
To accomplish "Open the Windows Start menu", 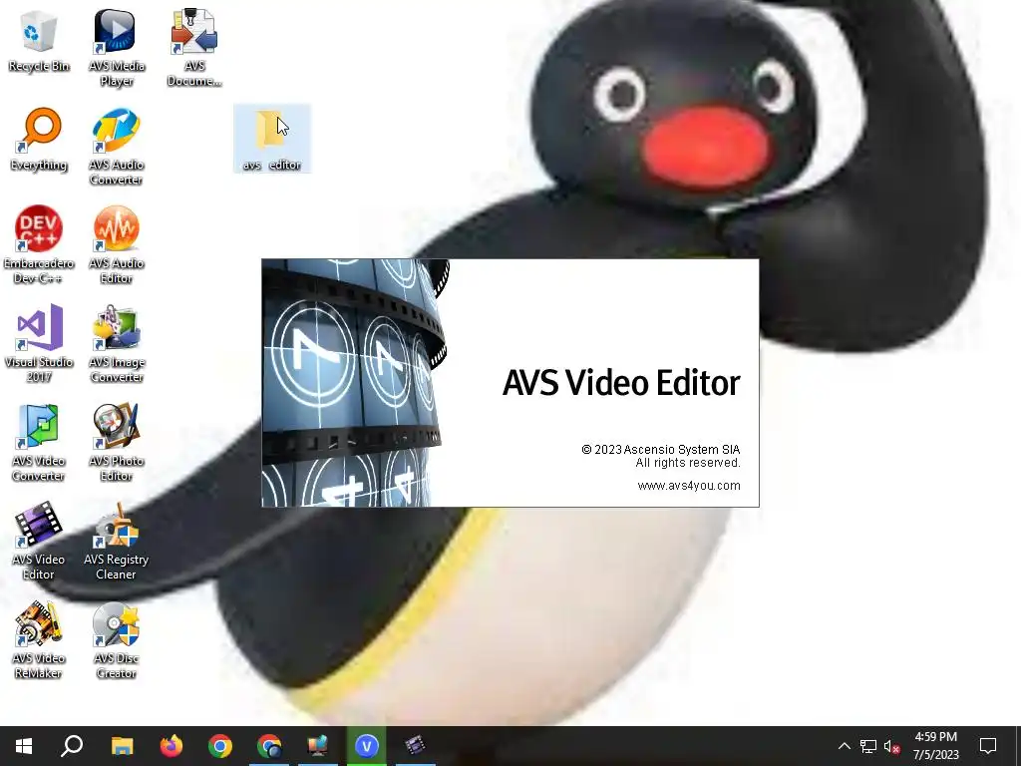I will pyautogui.click(x=24, y=746).
